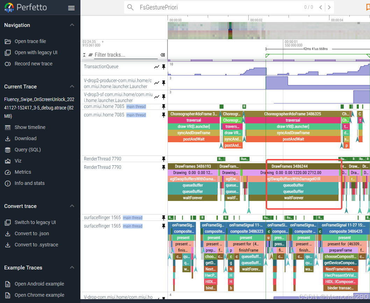Unpin the TransactionQueue track
This screenshot has width=370, height=303.
[x=164, y=67]
